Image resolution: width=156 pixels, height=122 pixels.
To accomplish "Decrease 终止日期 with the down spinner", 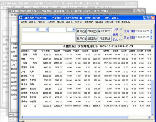I will click(151, 38).
